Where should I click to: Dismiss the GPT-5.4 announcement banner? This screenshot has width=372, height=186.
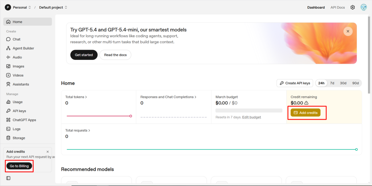[x=348, y=32]
